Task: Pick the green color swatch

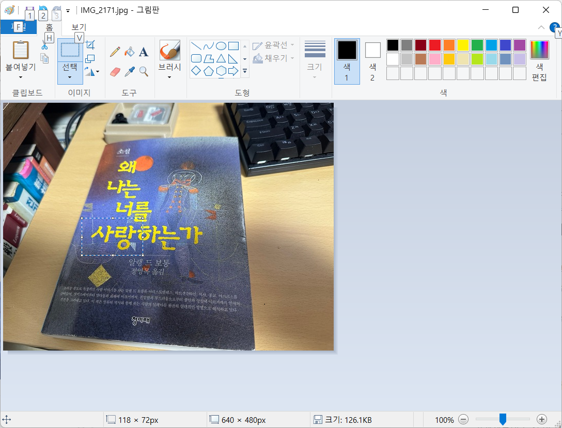Action: [x=477, y=45]
